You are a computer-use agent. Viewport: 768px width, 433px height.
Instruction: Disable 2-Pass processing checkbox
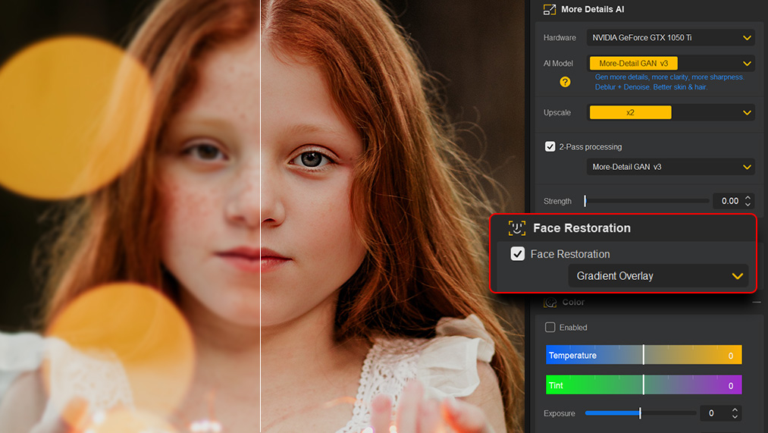click(550, 146)
